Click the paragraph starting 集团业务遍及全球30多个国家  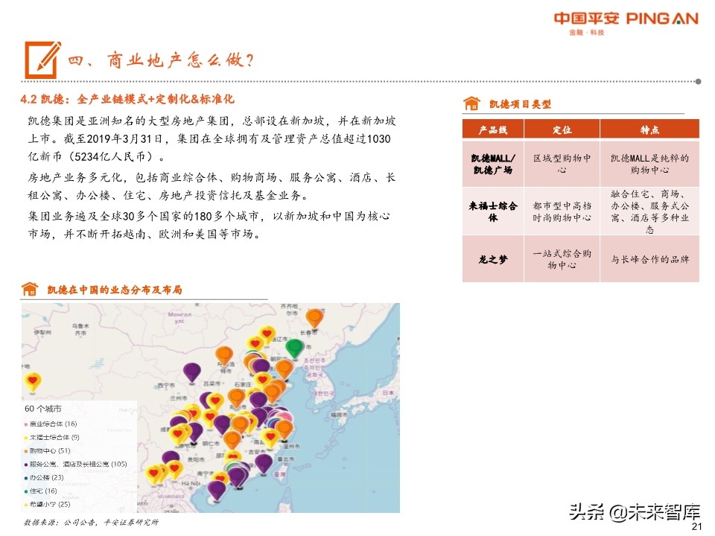tap(209, 225)
